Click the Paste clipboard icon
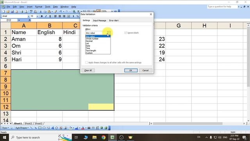 pos(49,11)
